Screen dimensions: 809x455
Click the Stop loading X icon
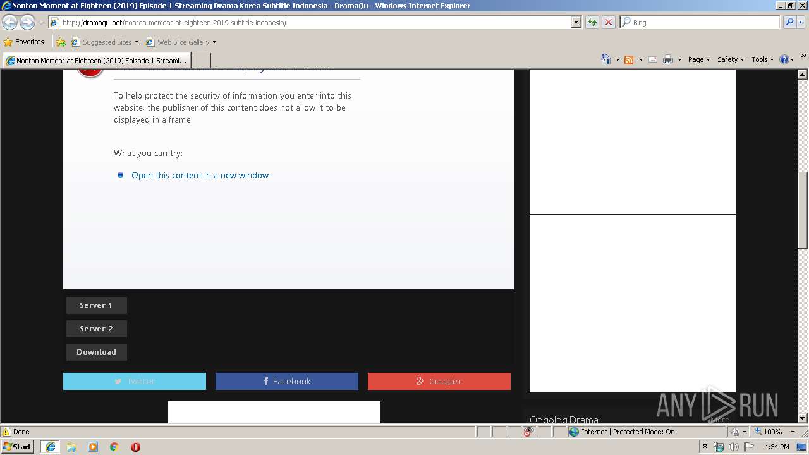(608, 22)
